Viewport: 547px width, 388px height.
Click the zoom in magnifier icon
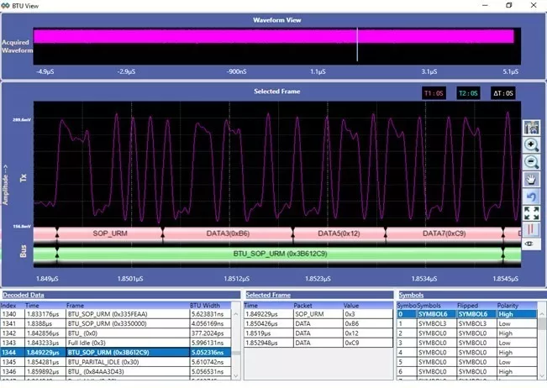click(x=531, y=144)
